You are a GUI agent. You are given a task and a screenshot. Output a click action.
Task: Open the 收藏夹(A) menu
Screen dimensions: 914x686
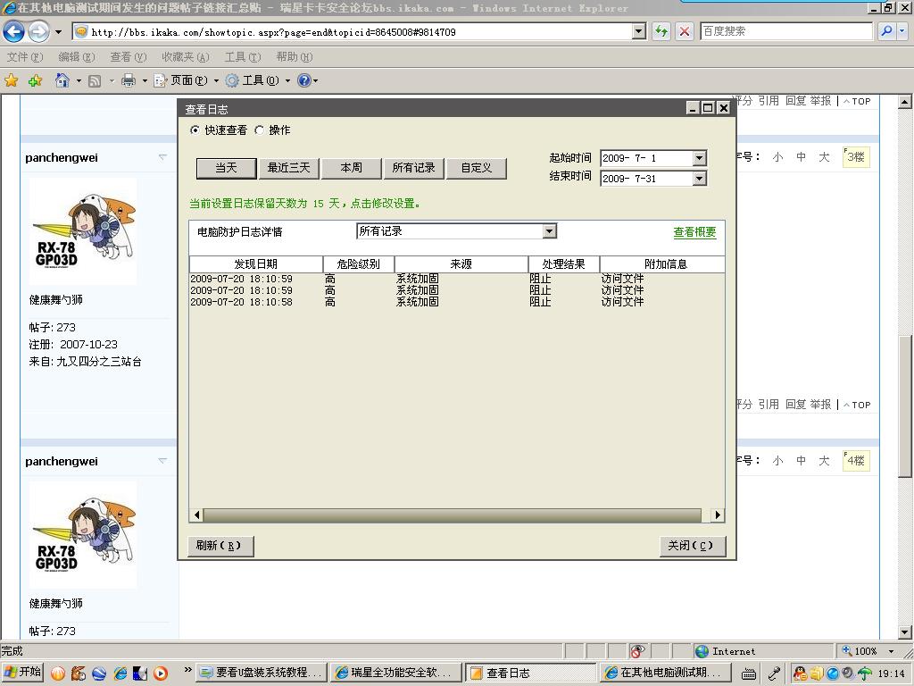click(186, 57)
